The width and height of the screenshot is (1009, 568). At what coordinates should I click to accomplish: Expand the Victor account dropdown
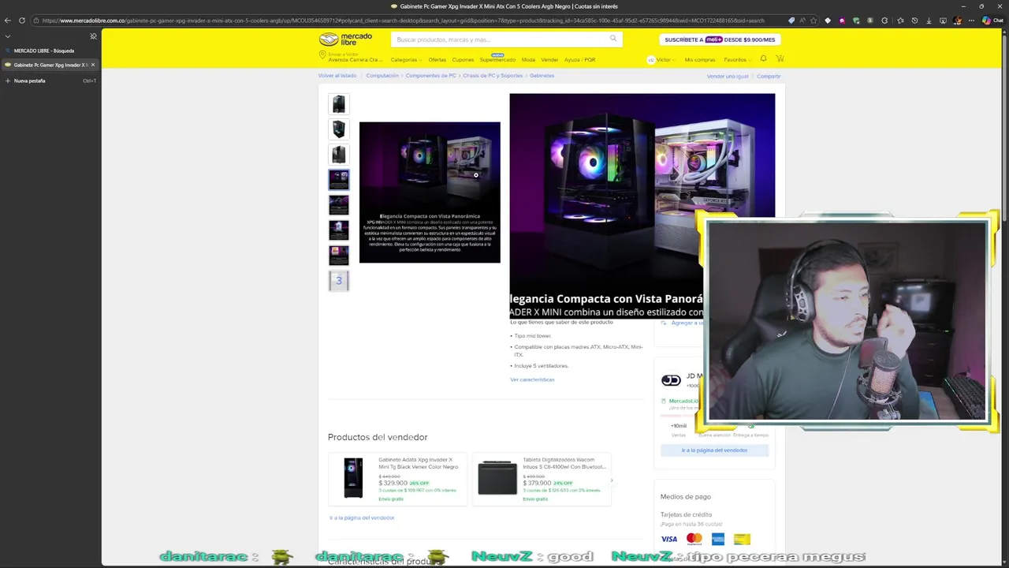tap(661, 60)
